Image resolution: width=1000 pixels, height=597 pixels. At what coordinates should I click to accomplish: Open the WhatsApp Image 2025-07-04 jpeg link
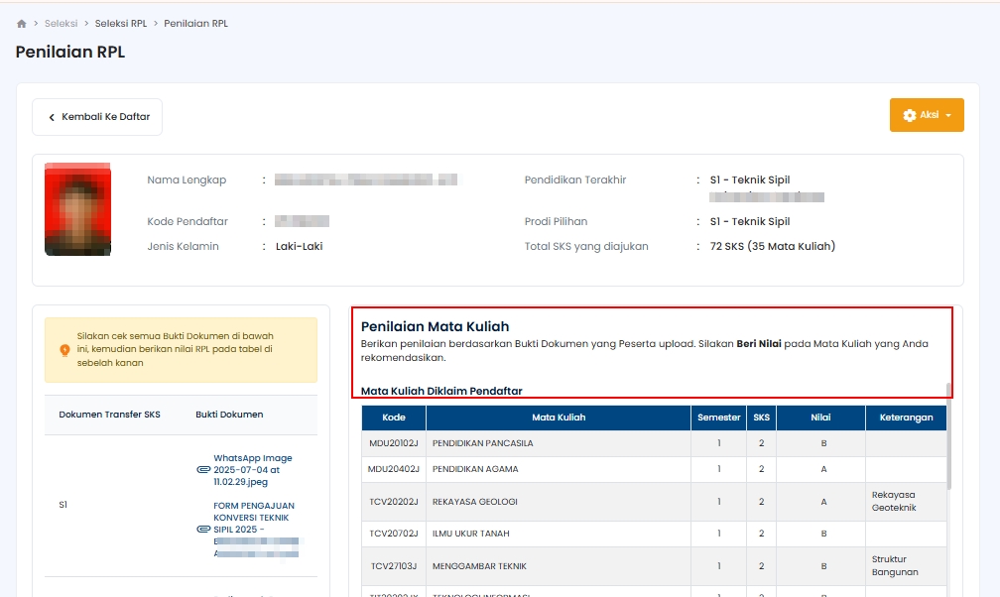[253, 470]
